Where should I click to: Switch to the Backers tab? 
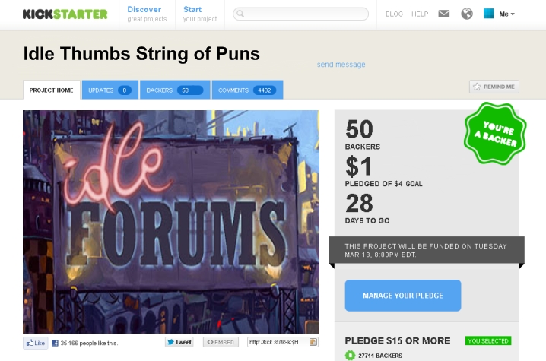click(x=175, y=90)
